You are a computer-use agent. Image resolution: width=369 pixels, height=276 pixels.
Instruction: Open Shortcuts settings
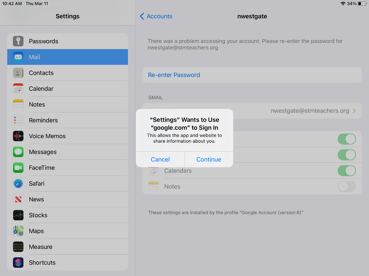click(68, 263)
